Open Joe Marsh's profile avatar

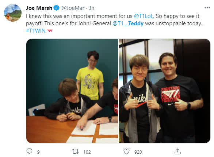coord(13,13)
